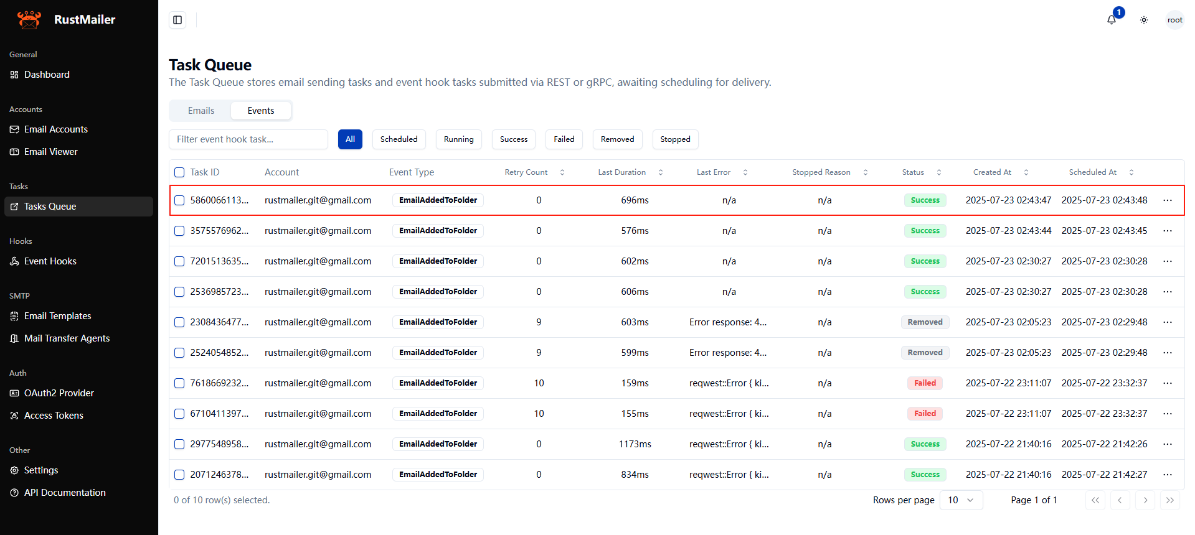The width and height of the screenshot is (1195, 535).
Task: Toggle the select-all header checkbox
Action: [179, 172]
